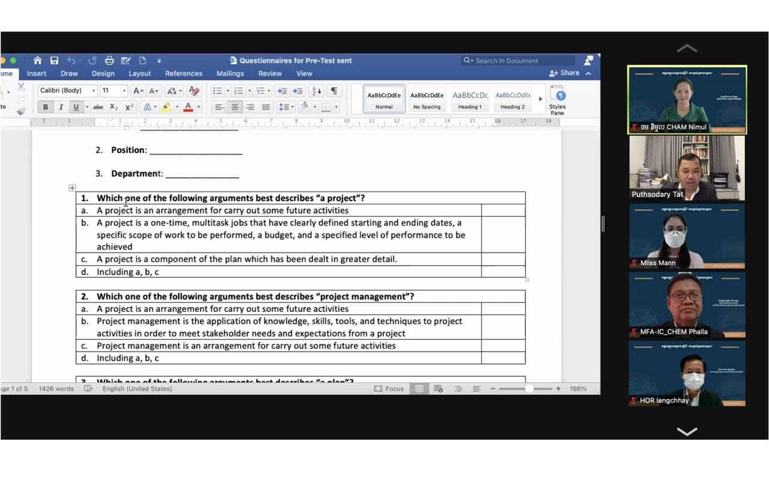Open font color dropdown arrow

coord(198,107)
